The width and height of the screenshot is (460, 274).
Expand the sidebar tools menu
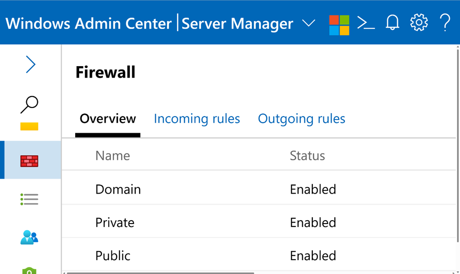pyautogui.click(x=30, y=64)
